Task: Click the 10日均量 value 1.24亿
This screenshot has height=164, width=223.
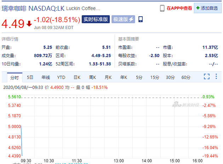Action: tap(46, 64)
